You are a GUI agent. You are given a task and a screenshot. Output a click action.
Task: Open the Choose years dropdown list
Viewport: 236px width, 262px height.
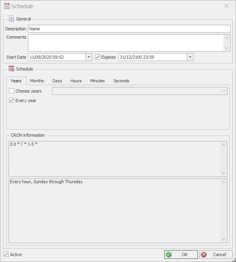tap(224, 91)
